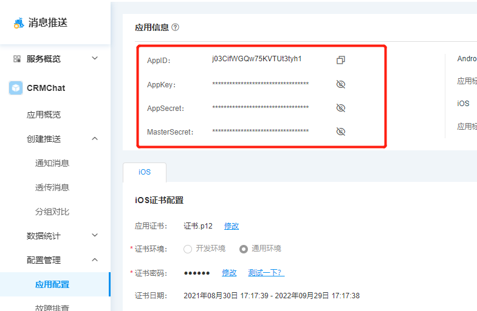Switch to the iOS tab

tap(145, 172)
